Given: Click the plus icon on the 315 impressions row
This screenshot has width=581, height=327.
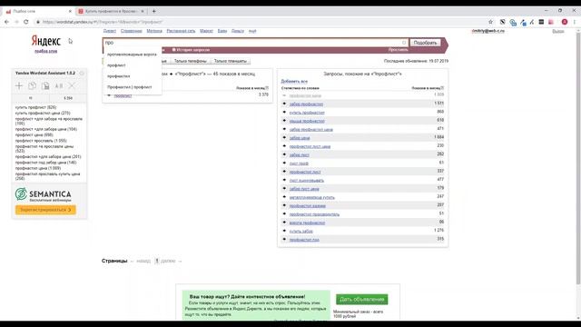Looking at the screenshot, I should click(x=284, y=239).
